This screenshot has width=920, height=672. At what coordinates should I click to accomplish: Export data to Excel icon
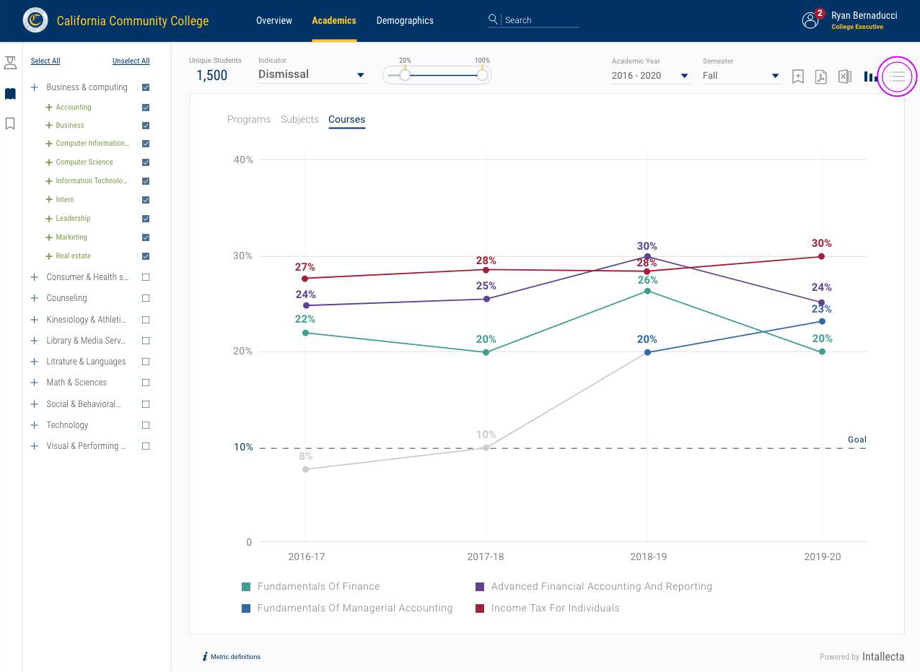click(x=845, y=77)
